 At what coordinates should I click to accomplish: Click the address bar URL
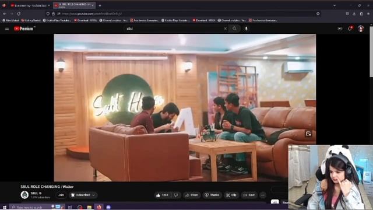click(x=92, y=14)
